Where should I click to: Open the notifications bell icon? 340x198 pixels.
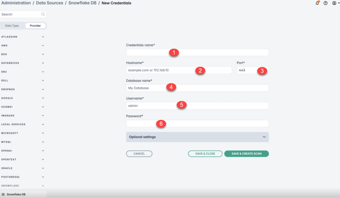click(x=317, y=3)
